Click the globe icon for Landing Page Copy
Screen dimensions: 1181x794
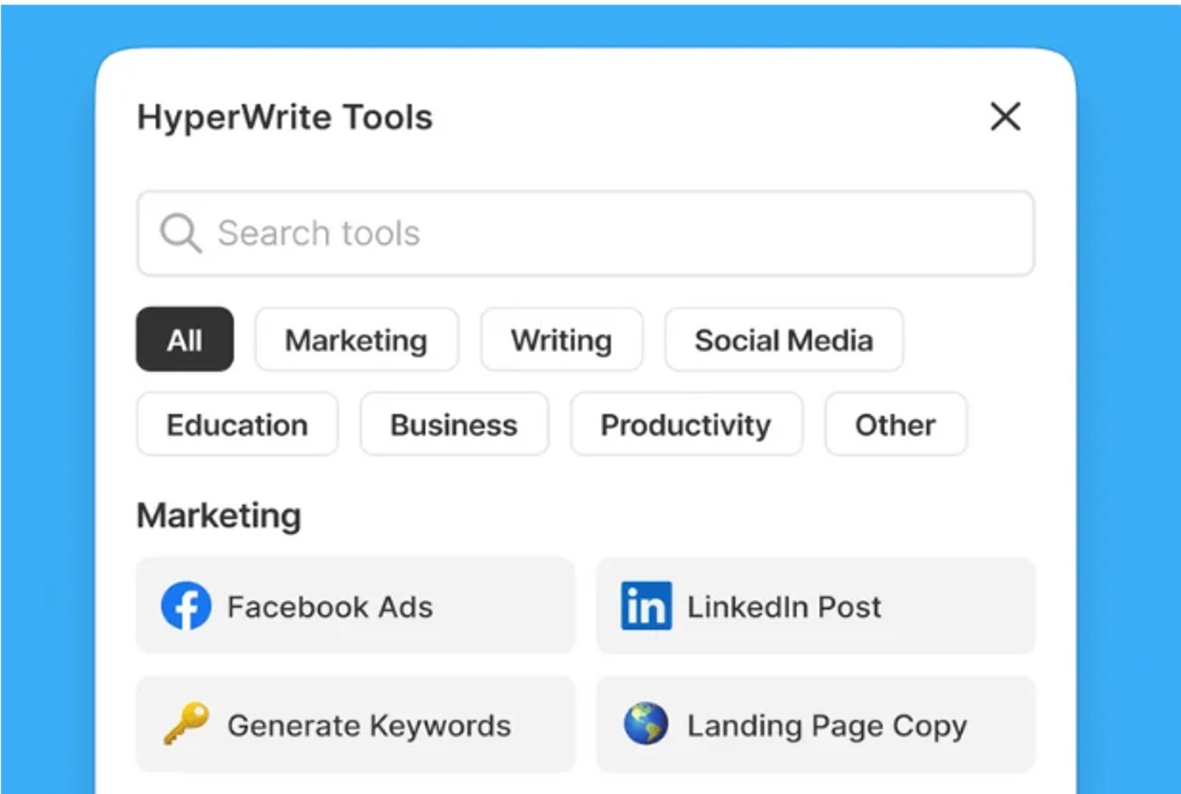[646, 724]
